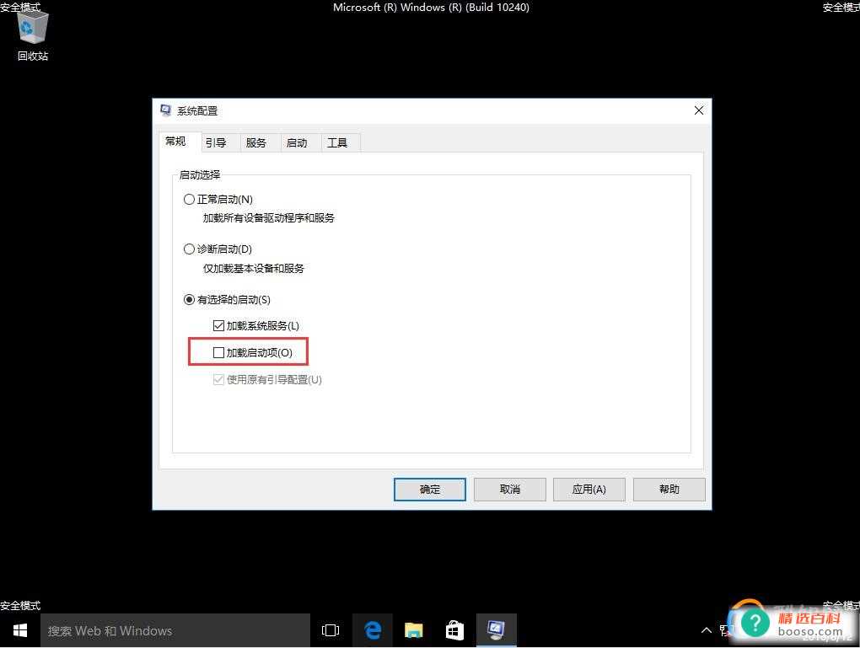860x648 pixels.
Task: Click the 系统配置 title bar icon
Action: click(x=164, y=110)
